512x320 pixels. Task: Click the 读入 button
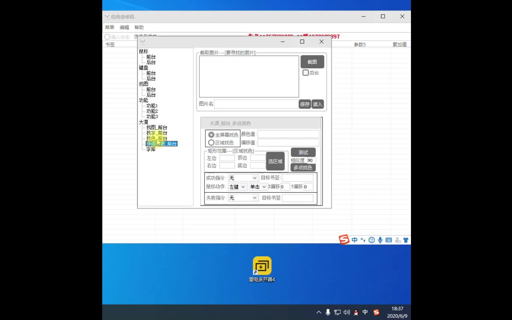[x=318, y=104]
